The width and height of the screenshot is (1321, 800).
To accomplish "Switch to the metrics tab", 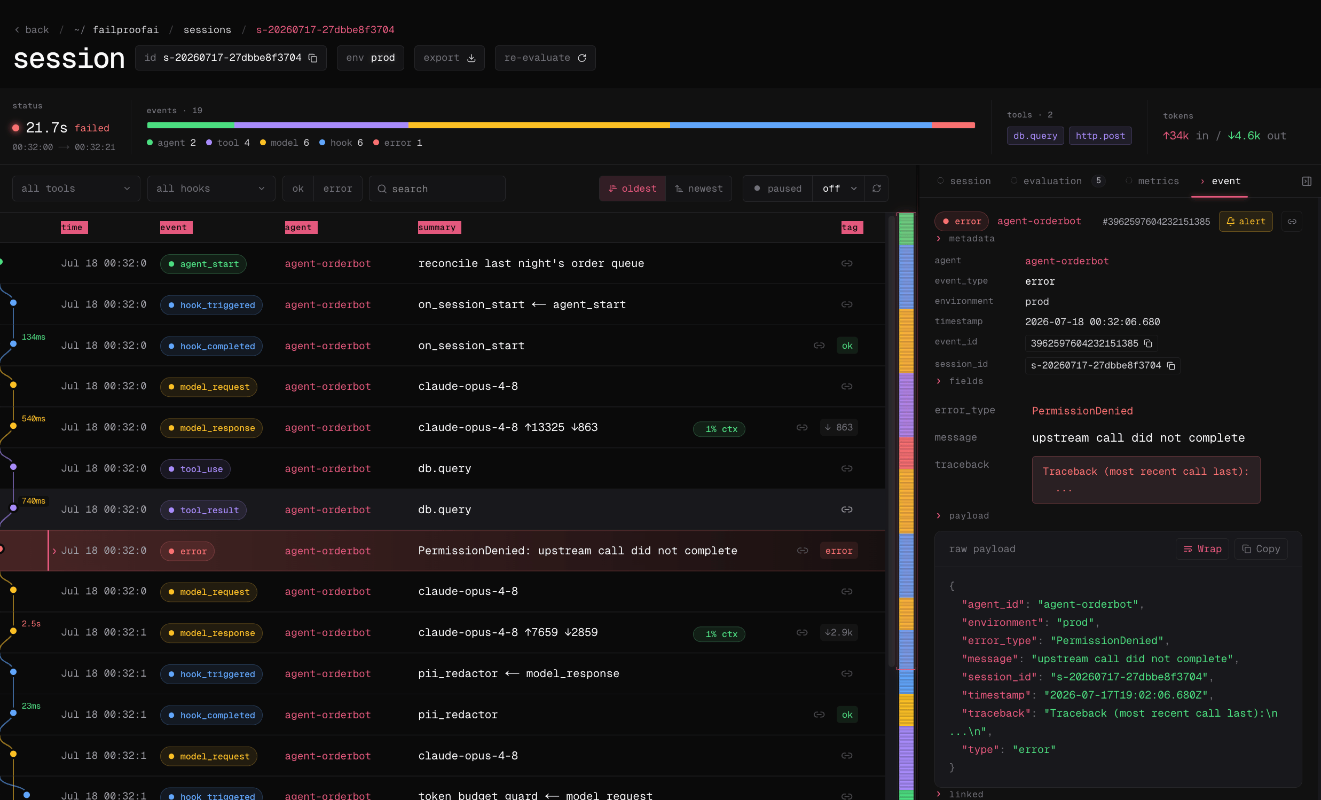I will click(x=1152, y=181).
